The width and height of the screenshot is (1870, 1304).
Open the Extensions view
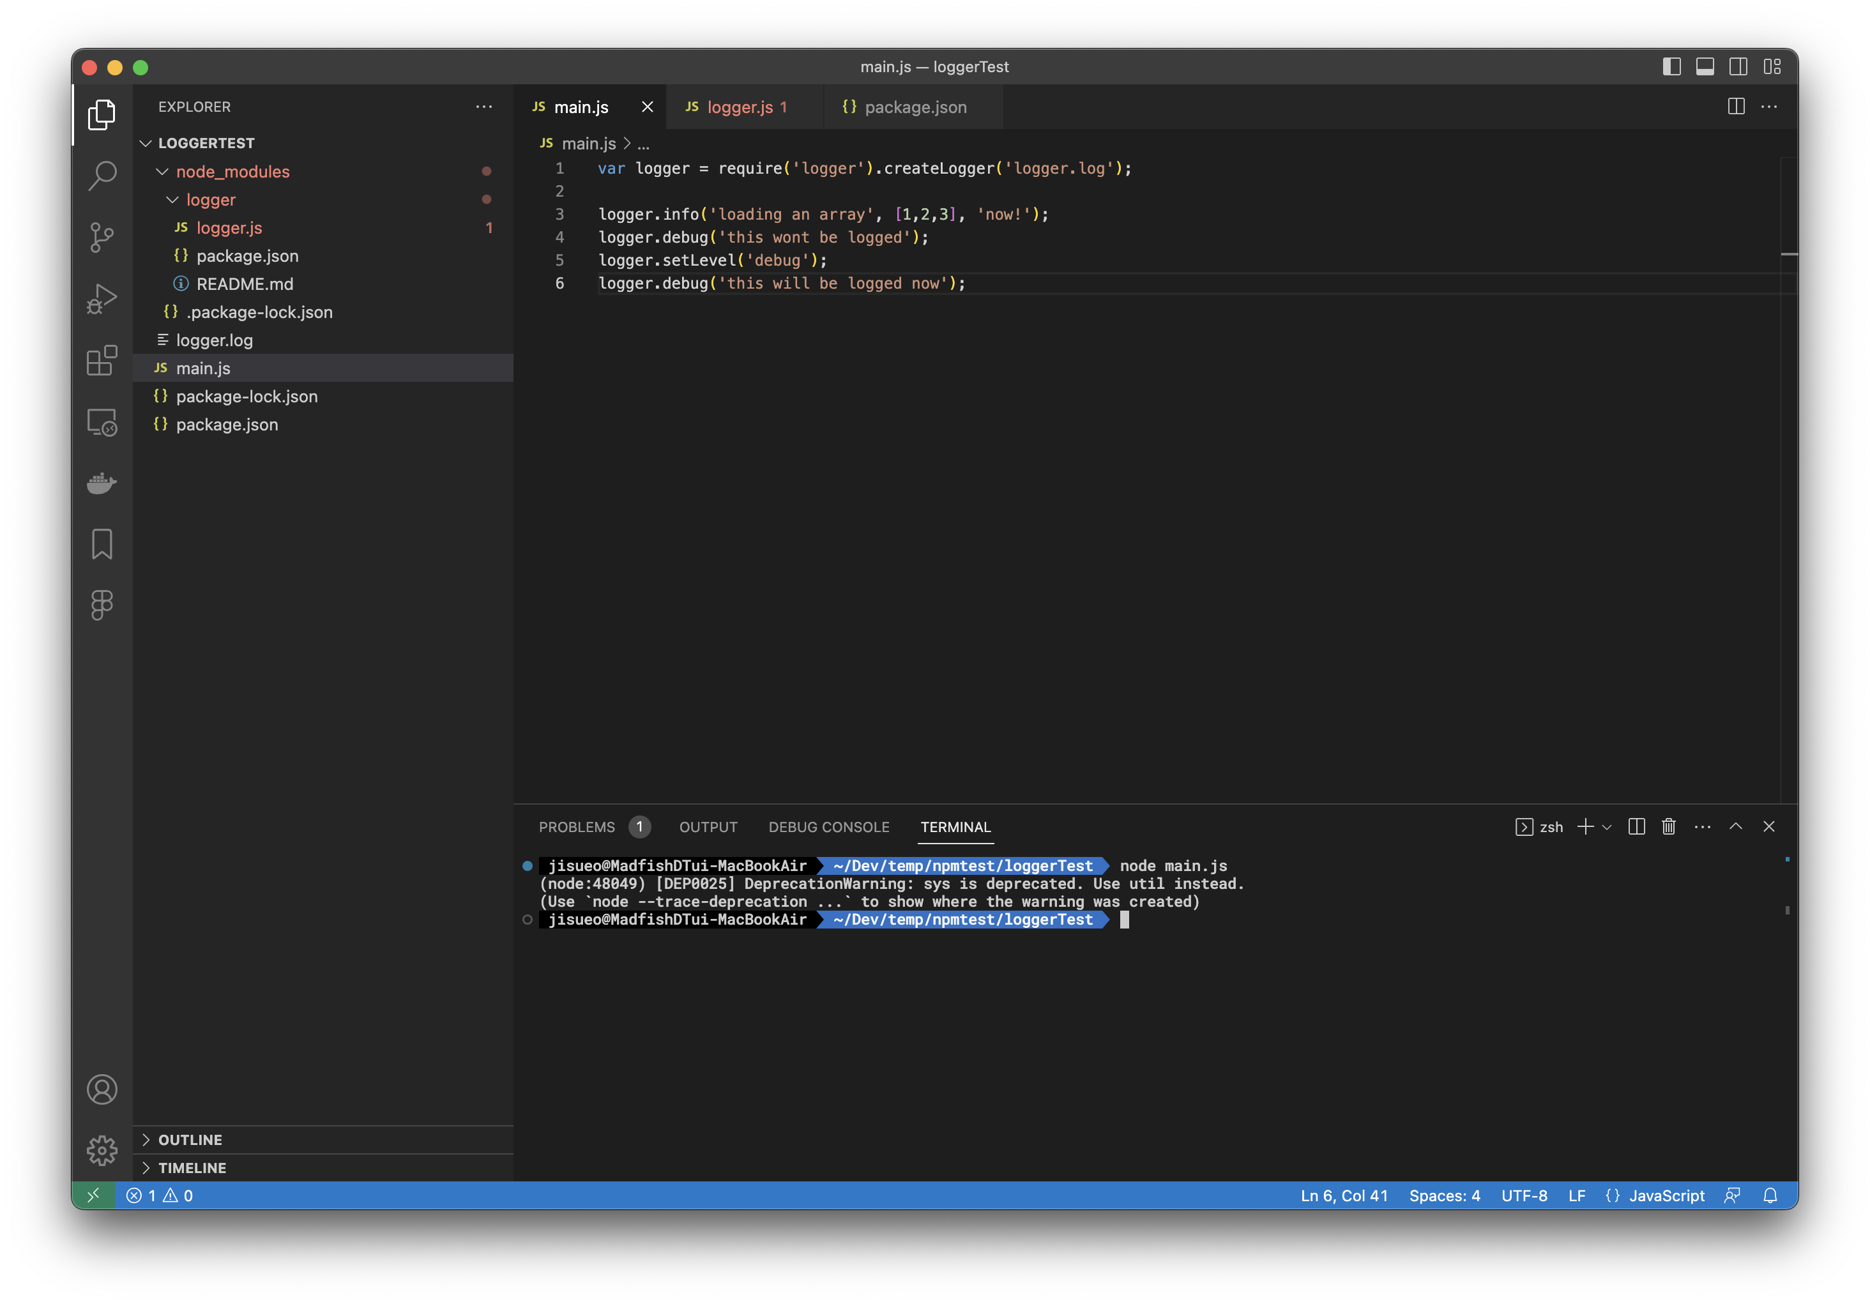102,360
